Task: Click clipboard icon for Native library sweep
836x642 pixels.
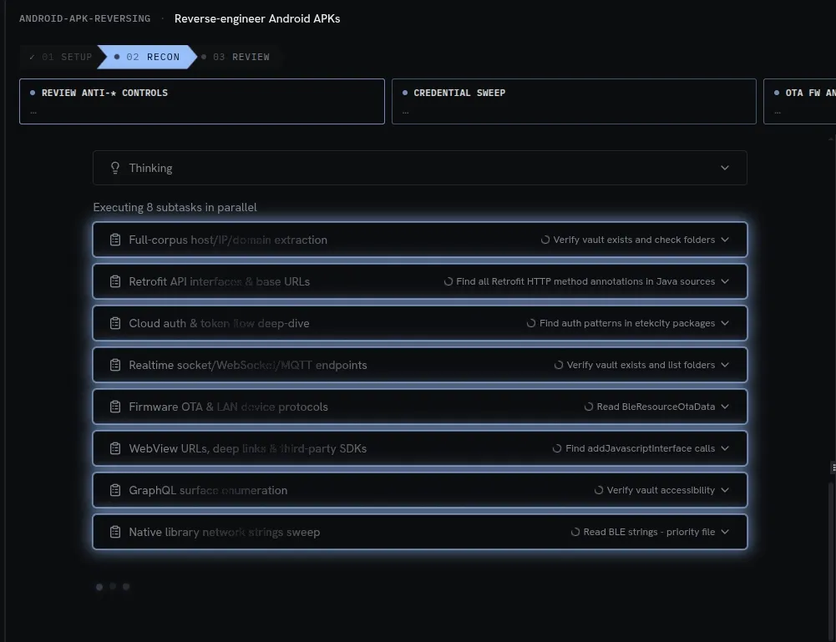Action: pyautogui.click(x=115, y=532)
